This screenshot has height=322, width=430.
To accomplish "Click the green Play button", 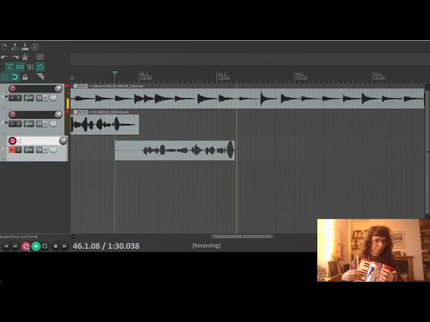I will pyautogui.click(x=36, y=246).
